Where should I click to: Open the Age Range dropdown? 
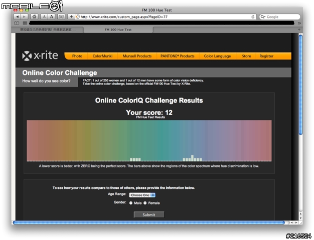click(142, 195)
